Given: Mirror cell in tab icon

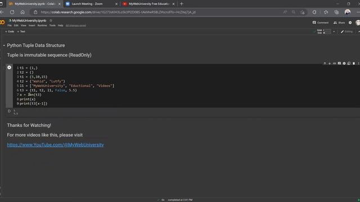Looking at the screenshot, I should 349,63.
